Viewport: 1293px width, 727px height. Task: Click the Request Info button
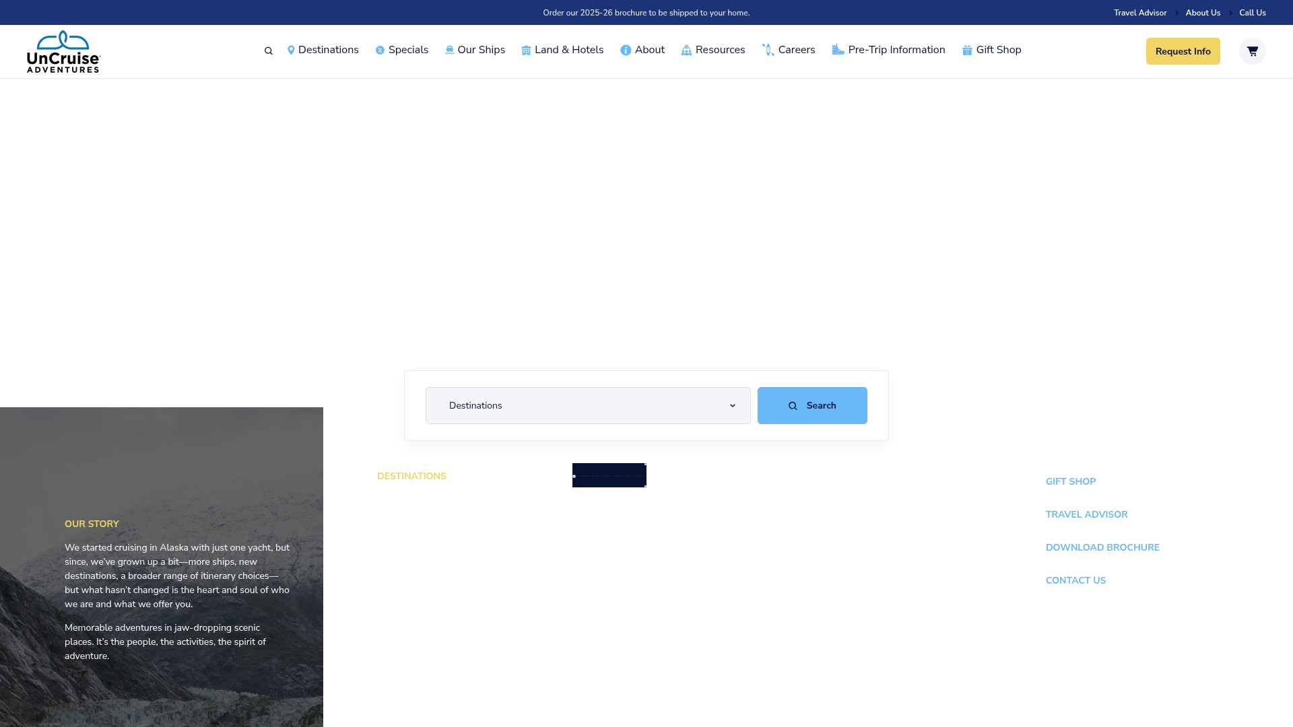coord(1183,51)
